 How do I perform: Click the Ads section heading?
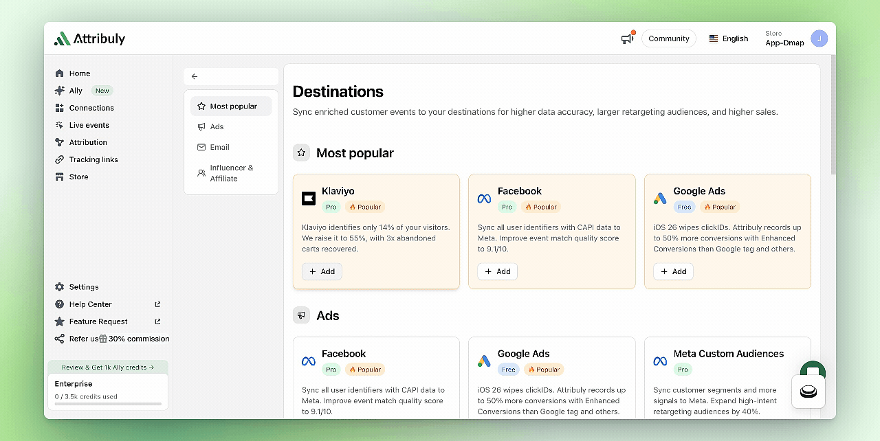tap(328, 316)
